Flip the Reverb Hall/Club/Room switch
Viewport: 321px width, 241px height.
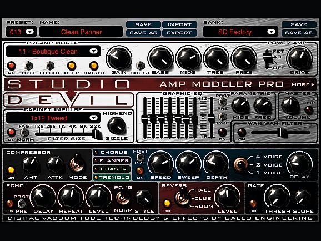(182, 197)
